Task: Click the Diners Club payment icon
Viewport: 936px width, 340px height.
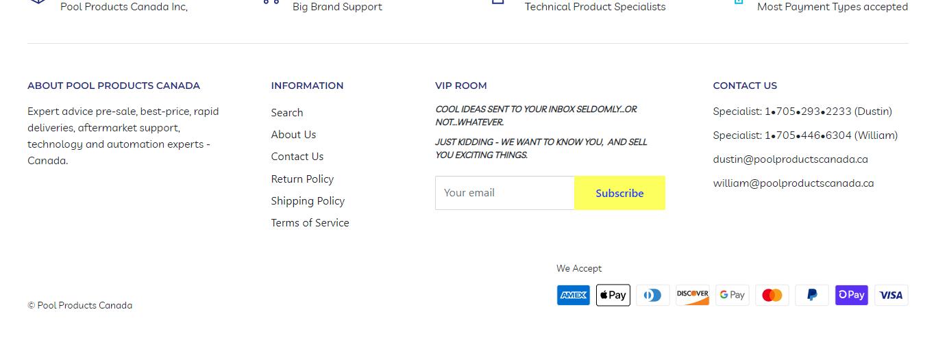Action: click(x=653, y=295)
